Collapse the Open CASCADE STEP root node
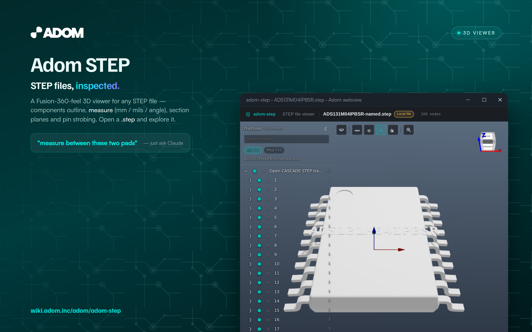Image resolution: width=532 pixels, height=332 pixels. (246, 171)
